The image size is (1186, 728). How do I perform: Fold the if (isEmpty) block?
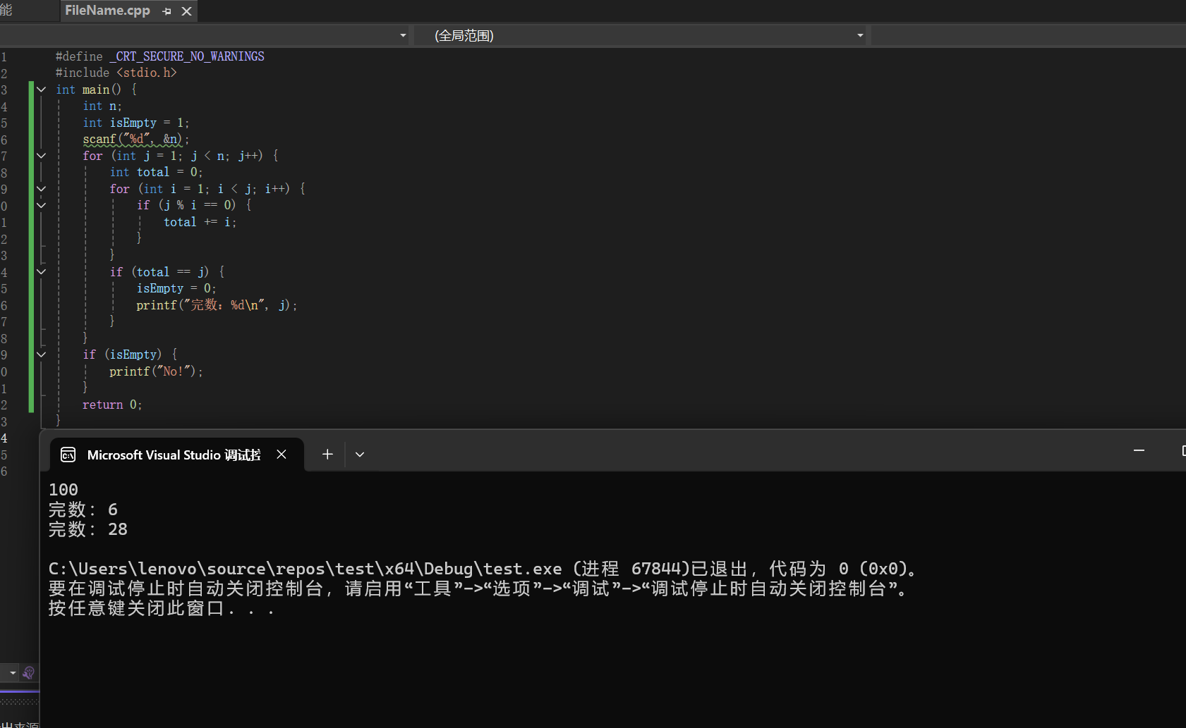[x=41, y=354]
